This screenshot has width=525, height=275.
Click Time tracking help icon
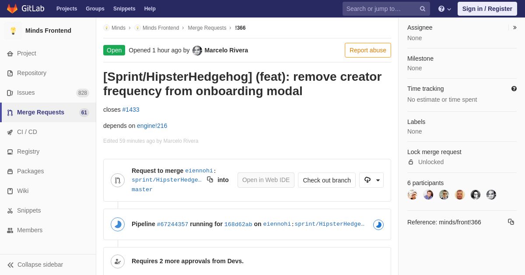[514, 89]
